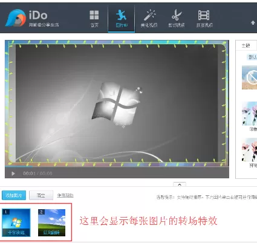Open 剪切视频 scissors tool
Image resolution: width=257 pixels, height=243 pixels.
click(x=177, y=18)
